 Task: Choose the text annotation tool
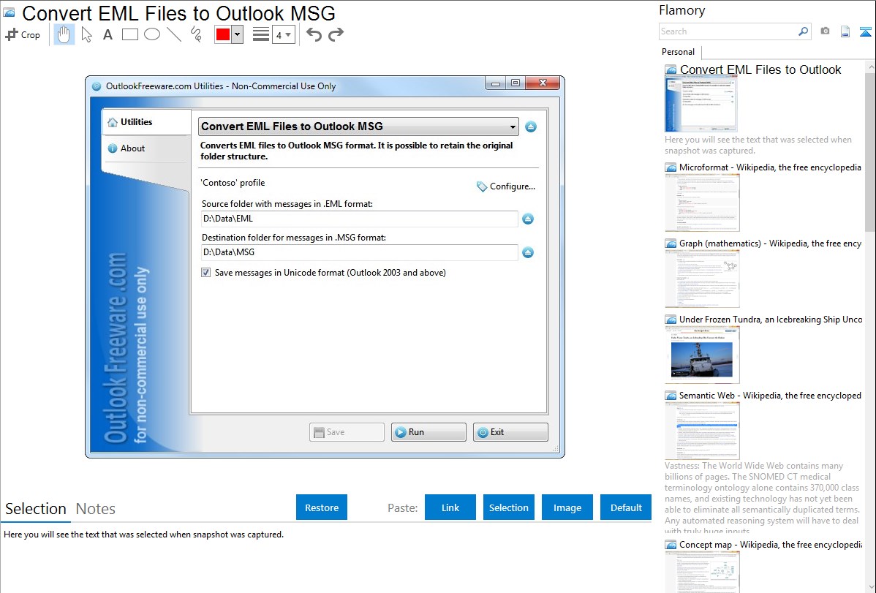(107, 34)
